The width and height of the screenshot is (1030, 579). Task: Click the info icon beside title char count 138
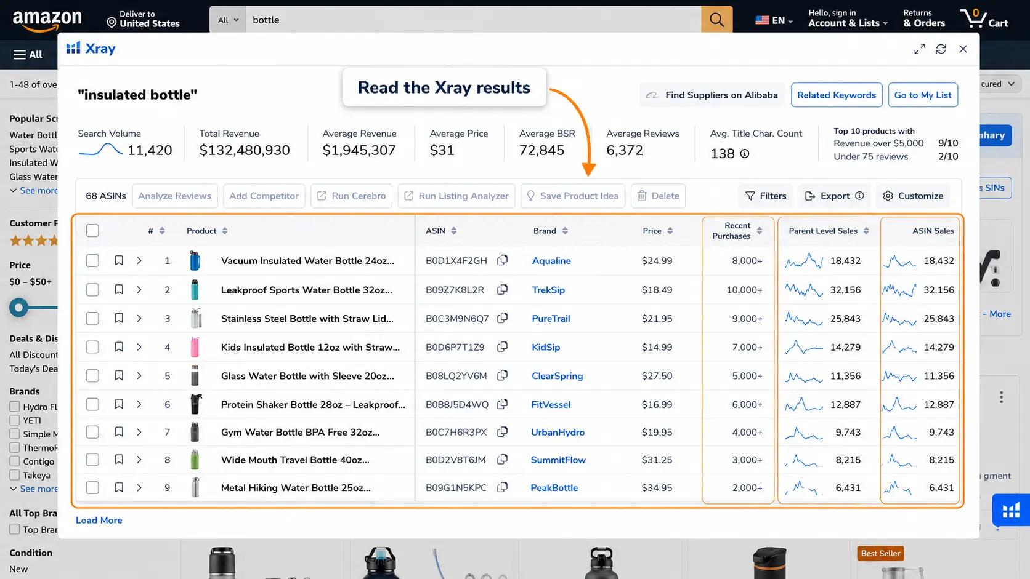tap(744, 154)
